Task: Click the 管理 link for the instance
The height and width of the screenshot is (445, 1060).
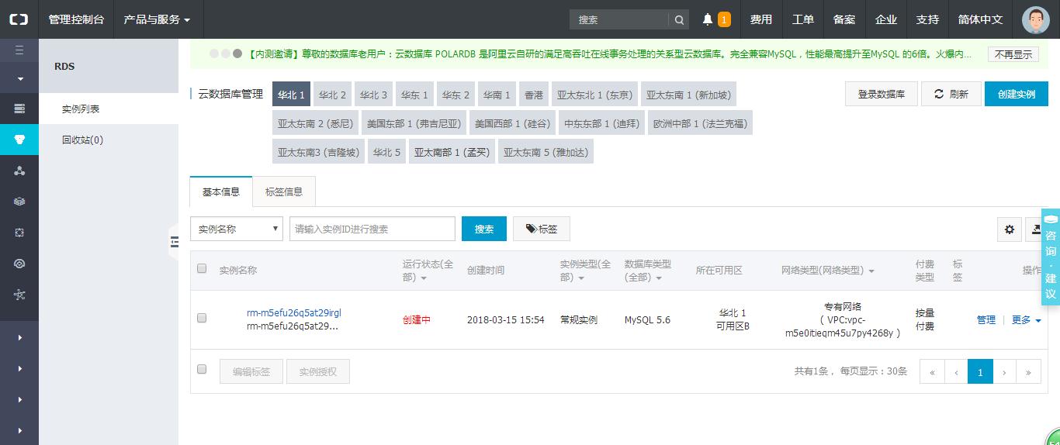Action: coord(986,319)
